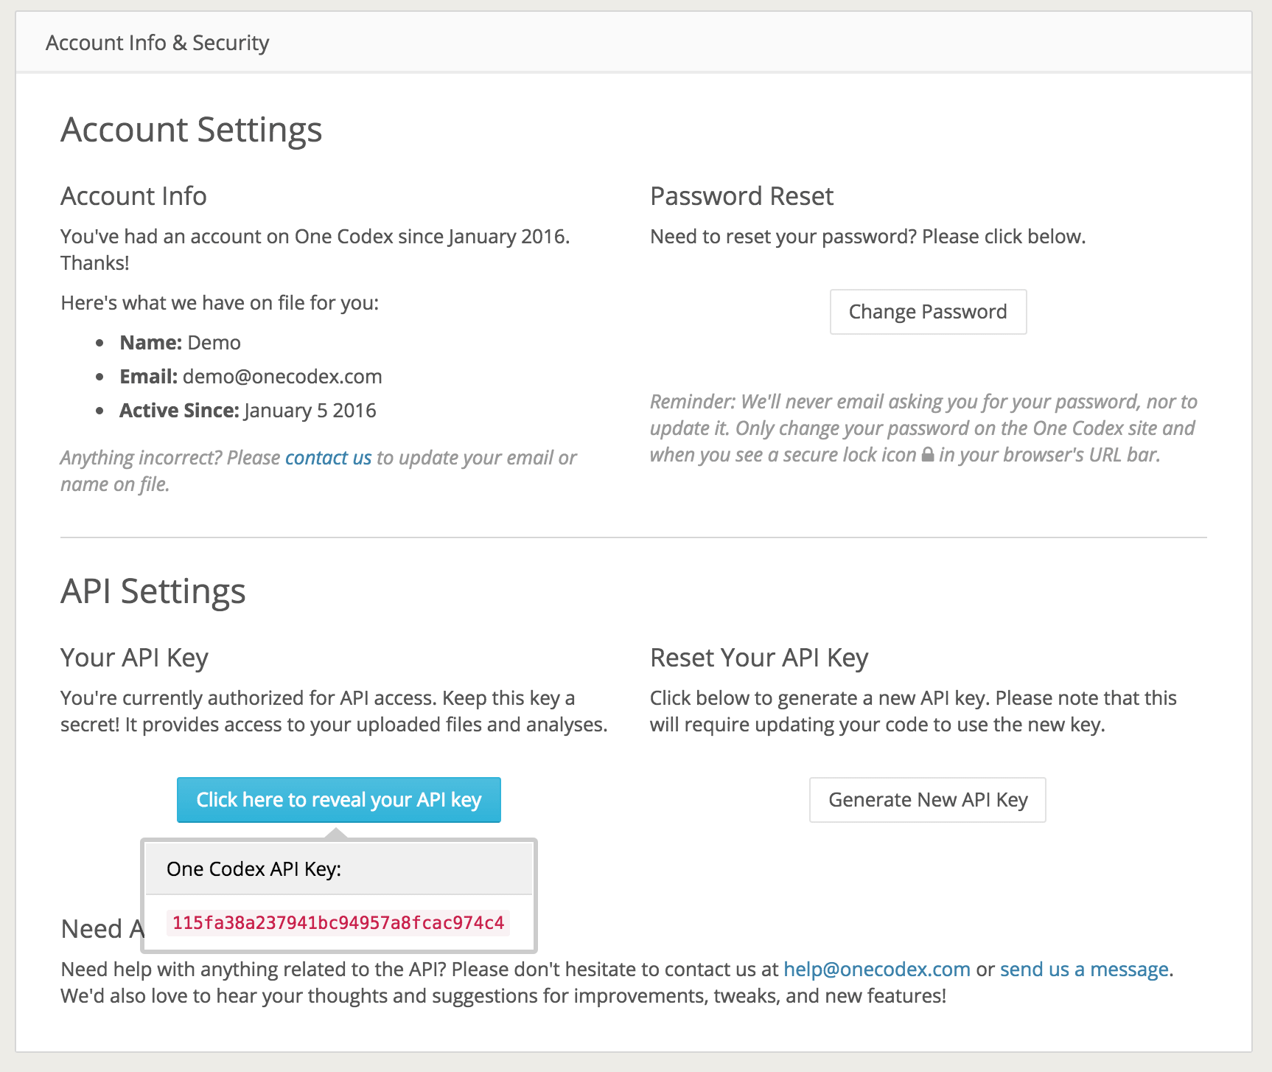Click the demo@onecodex.com email entry
Image resolution: width=1272 pixels, height=1072 pixels.
pyautogui.click(x=282, y=377)
